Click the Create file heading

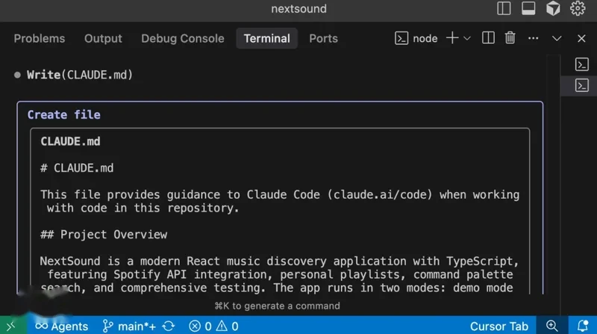(x=64, y=115)
